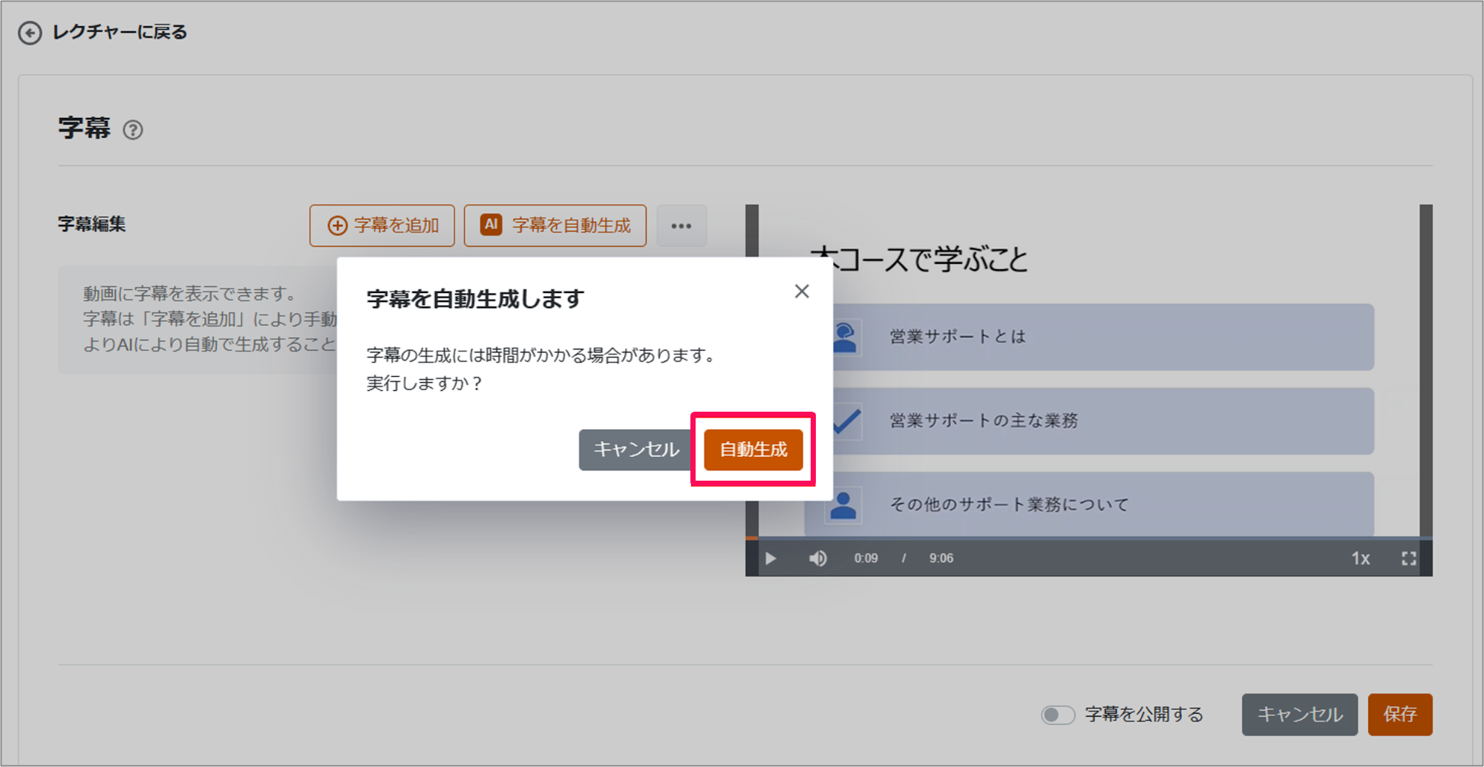
Task: Click the headset person icon beside 営業サポートとは
Action: [846, 337]
